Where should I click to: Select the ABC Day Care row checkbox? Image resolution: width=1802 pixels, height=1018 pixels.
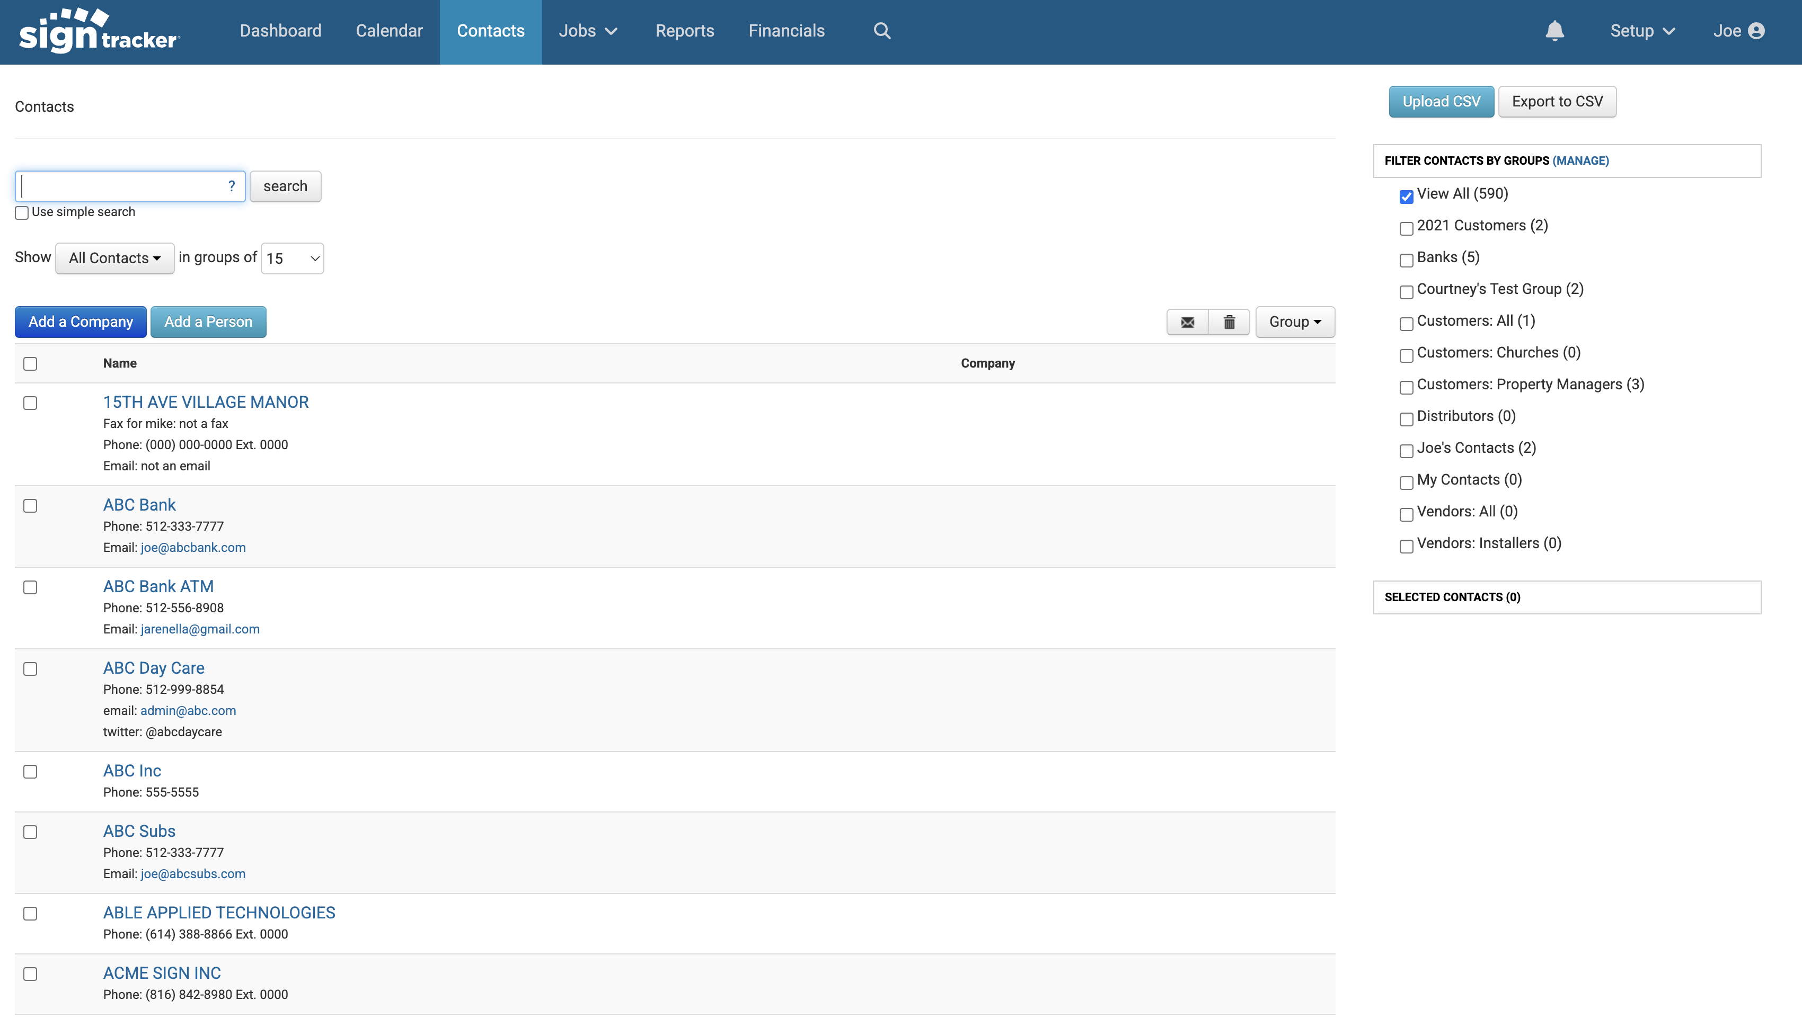pos(30,669)
